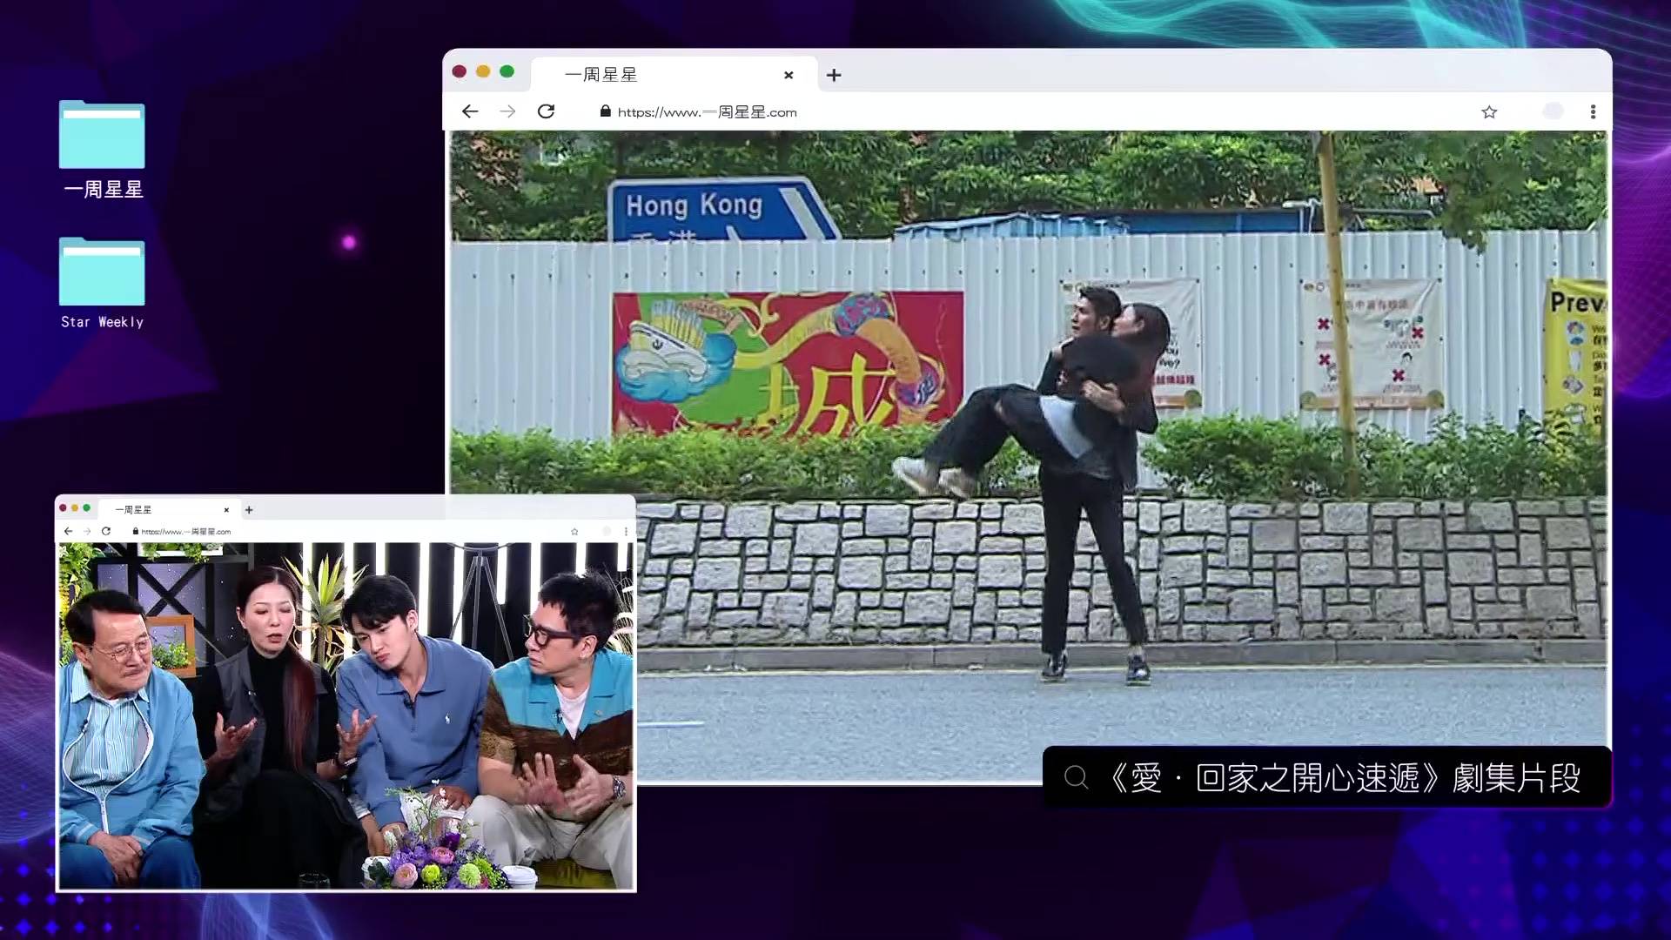The height and width of the screenshot is (940, 1671).
Task: Click the studio hosts video in small browser
Action: (346, 715)
